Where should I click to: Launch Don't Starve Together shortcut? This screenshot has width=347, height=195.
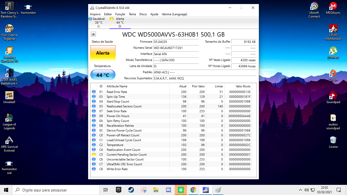point(9,32)
